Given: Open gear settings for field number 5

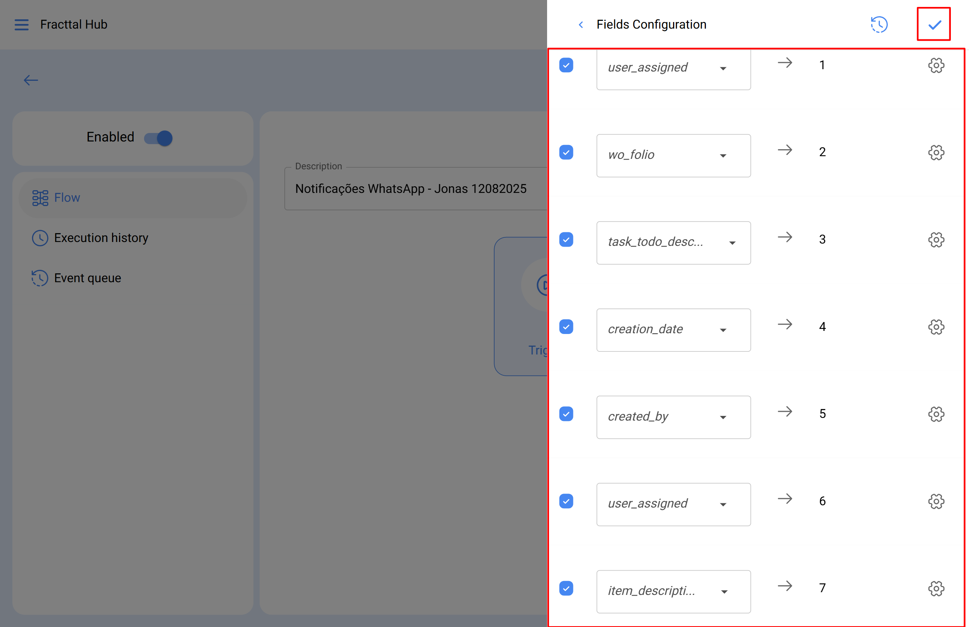Looking at the screenshot, I should coord(936,414).
